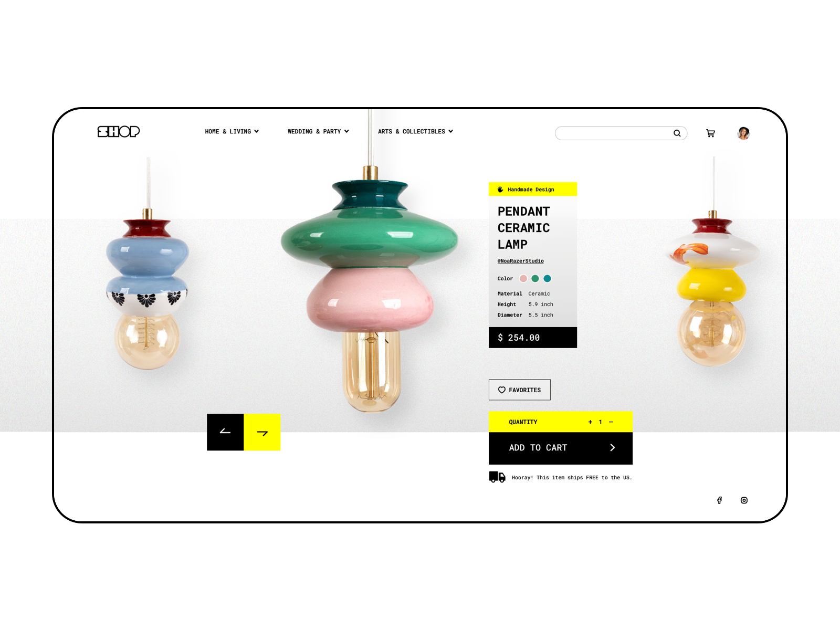Click the search magnifier icon
Image resolution: width=840 pixels, height=630 pixels.
[677, 133]
